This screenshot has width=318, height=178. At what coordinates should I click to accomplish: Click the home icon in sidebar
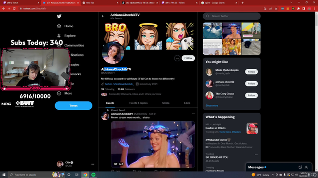tap(59, 26)
